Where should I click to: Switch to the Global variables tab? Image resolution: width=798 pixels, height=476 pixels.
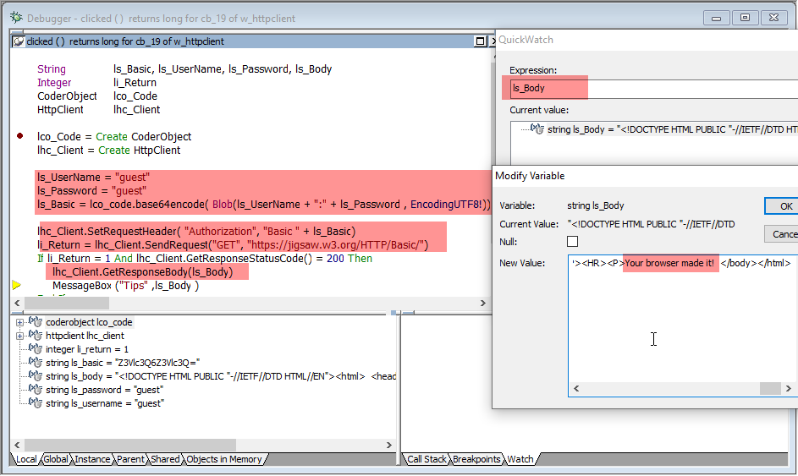[56, 459]
